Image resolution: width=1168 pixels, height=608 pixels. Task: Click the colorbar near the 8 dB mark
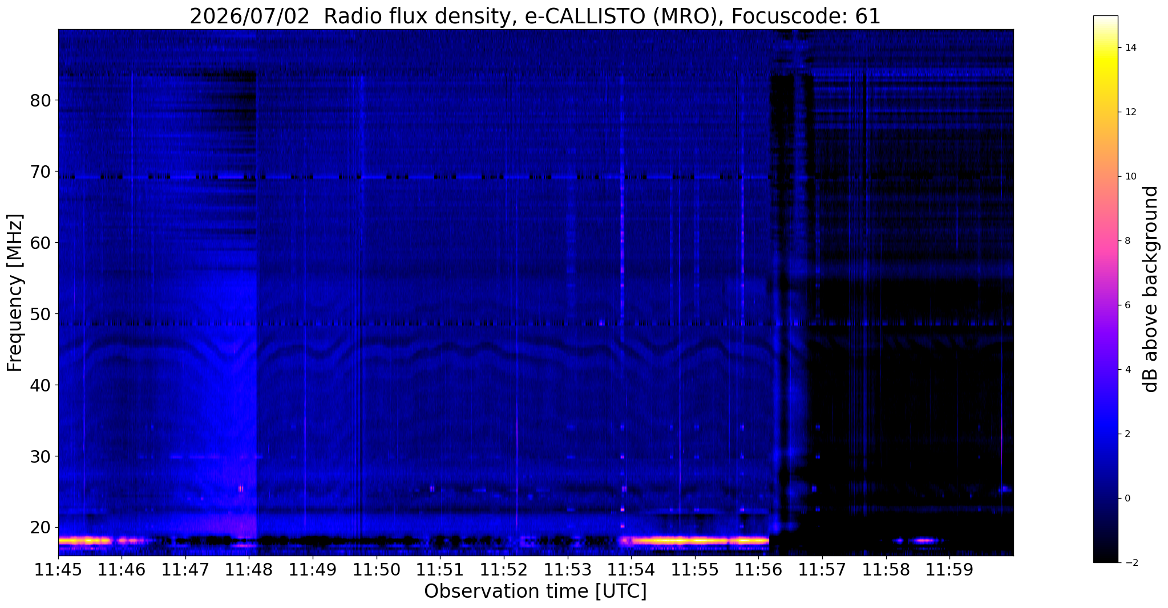pyautogui.click(x=1105, y=241)
